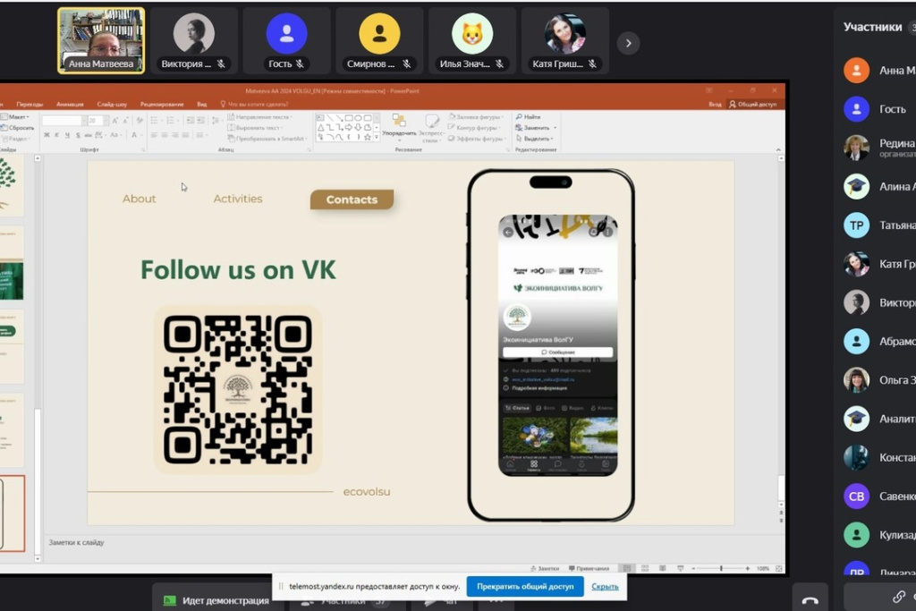
Task: Open the Направление текста dropdown
Action: point(260,117)
